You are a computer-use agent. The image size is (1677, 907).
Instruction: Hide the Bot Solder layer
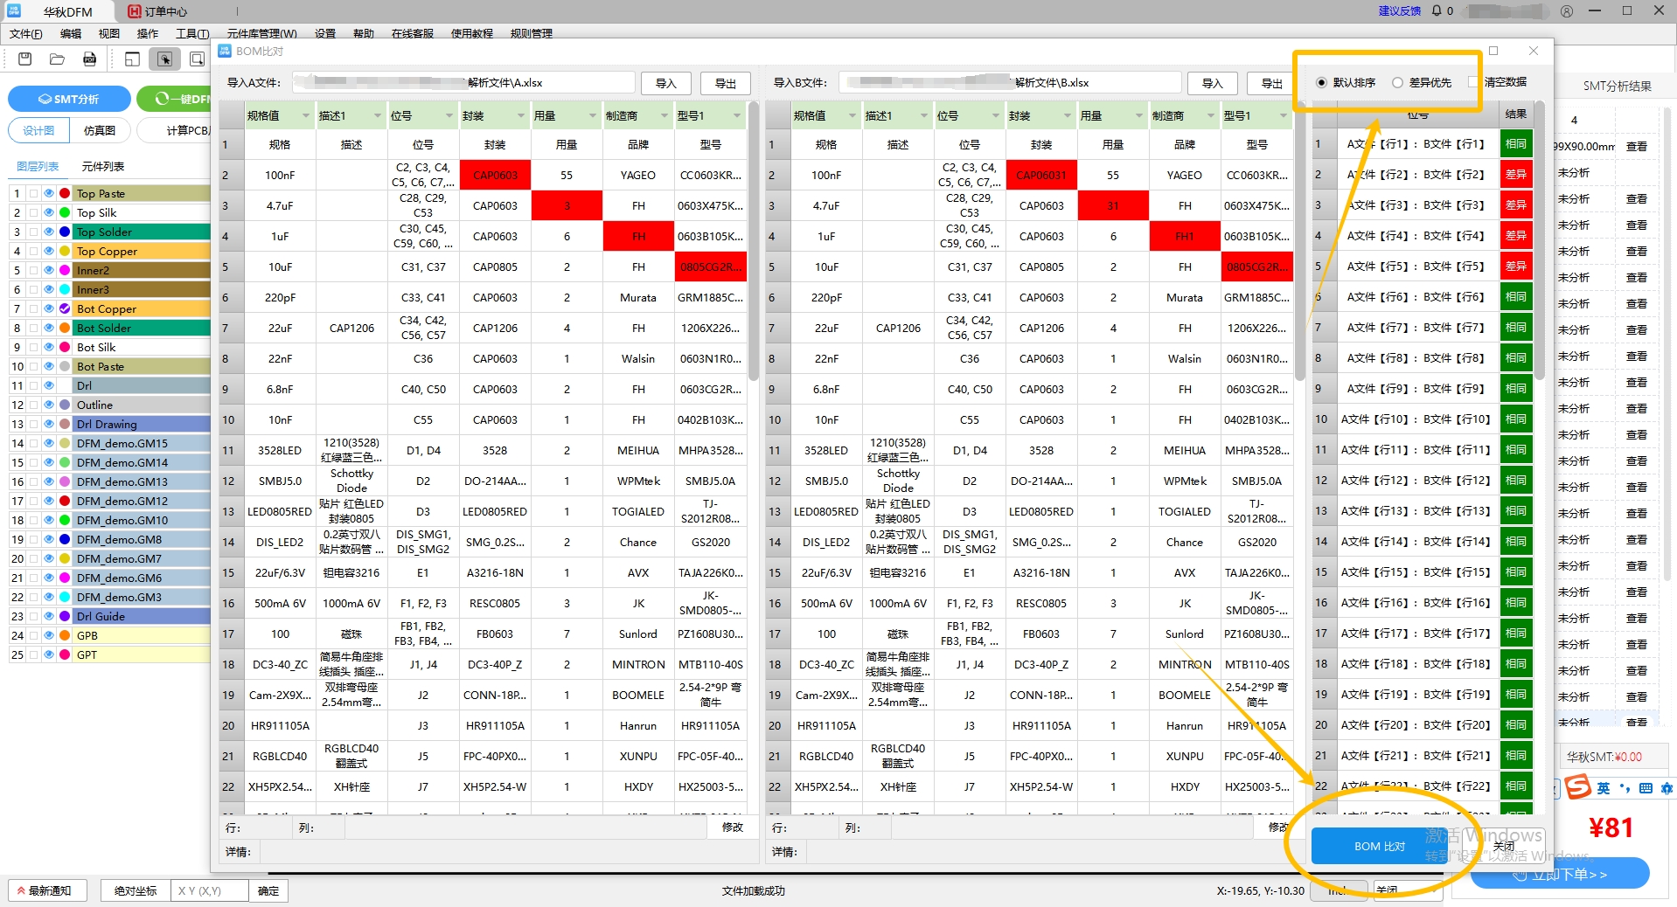click(x=49, y=328)
